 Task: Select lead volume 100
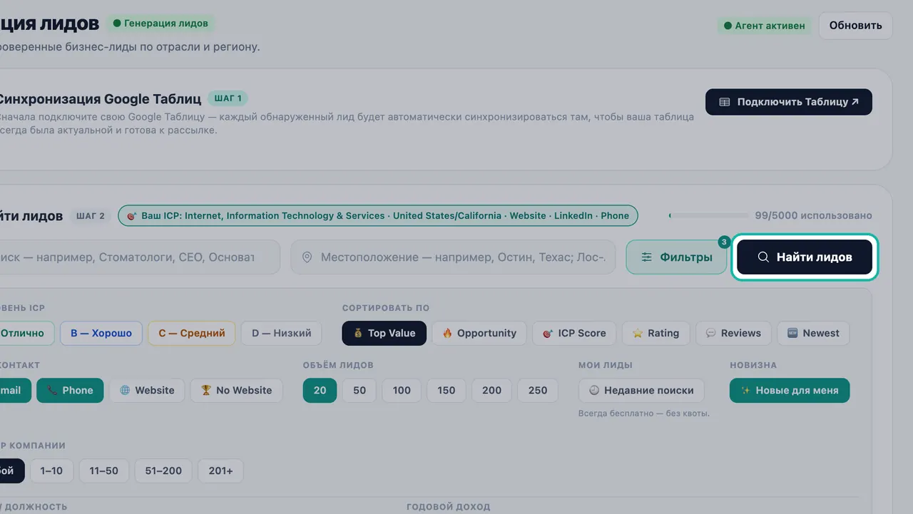pos(402,390)
